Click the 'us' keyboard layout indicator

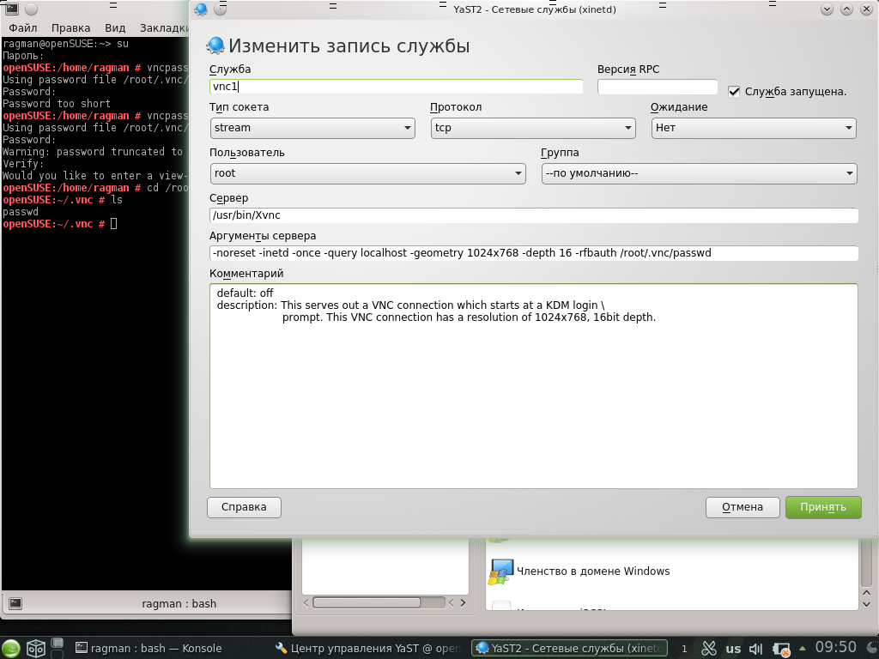click(733, 648)
